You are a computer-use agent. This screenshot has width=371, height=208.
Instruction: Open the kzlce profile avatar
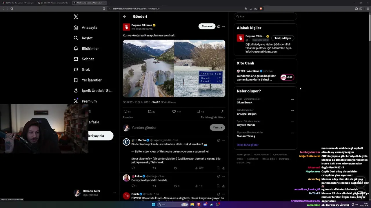coord(126,178)
